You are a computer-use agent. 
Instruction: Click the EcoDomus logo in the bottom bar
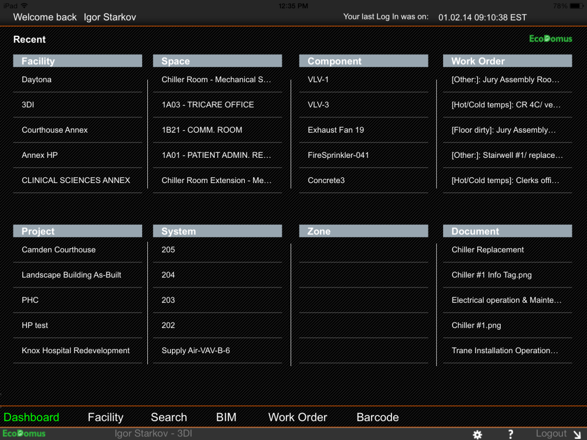click(24, 433)
